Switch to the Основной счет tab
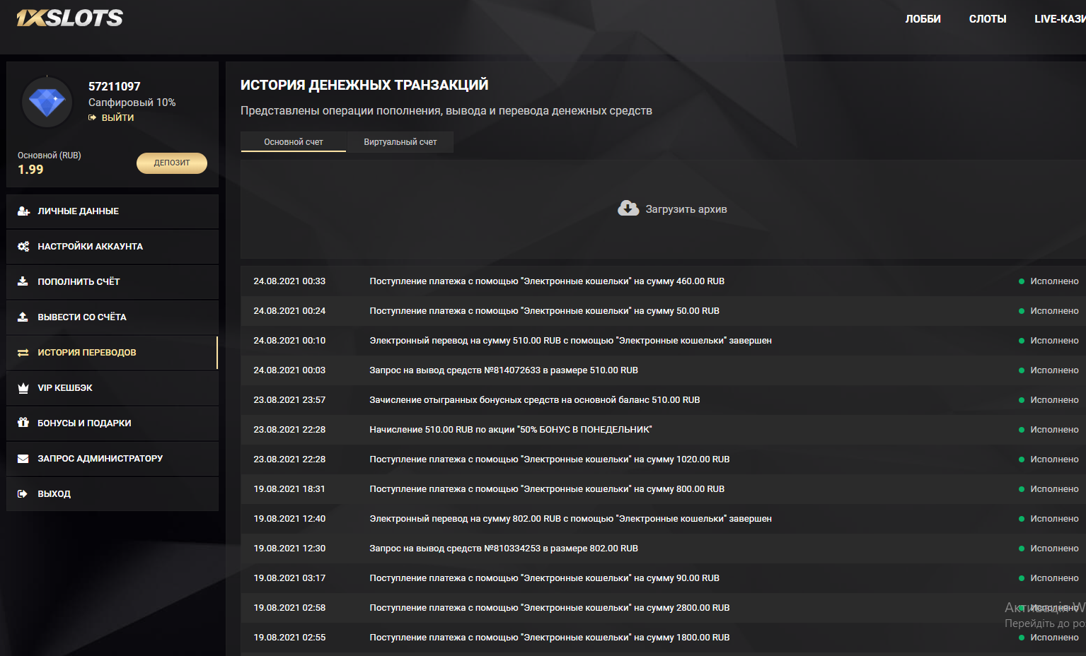Viewport: 1086px width, 656px height. 293,142
